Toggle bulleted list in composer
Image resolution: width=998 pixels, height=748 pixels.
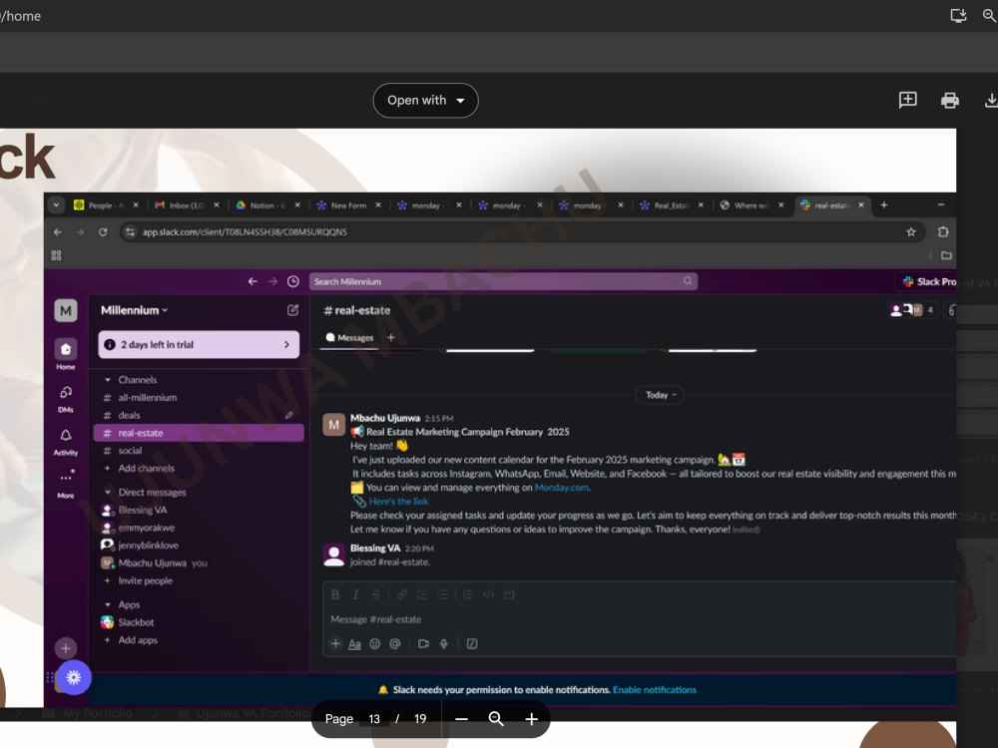pos(442,594)
